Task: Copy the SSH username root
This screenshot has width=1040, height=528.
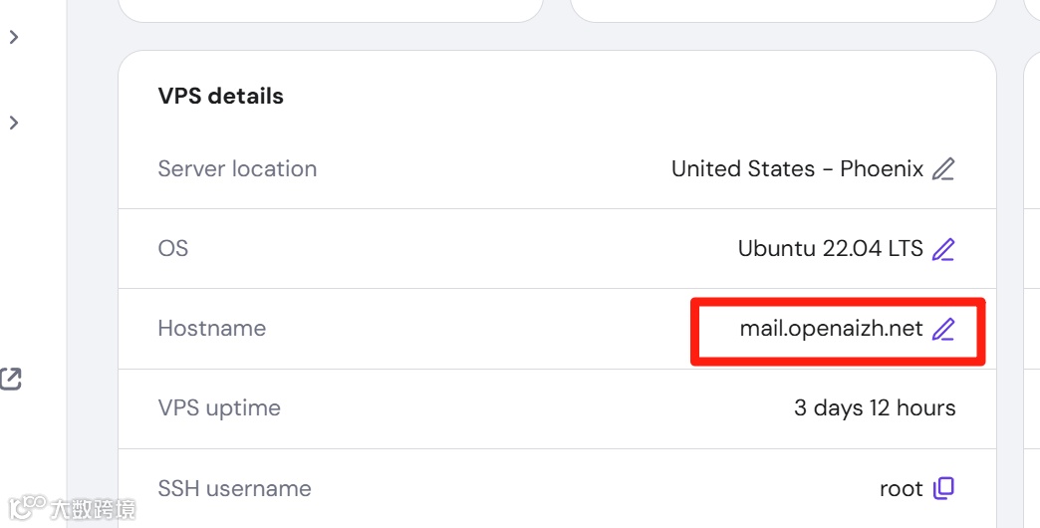Action: click(942, 488)
